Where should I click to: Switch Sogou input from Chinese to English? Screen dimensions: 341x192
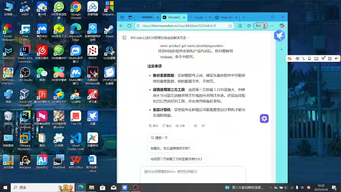(x=297, y=58)
